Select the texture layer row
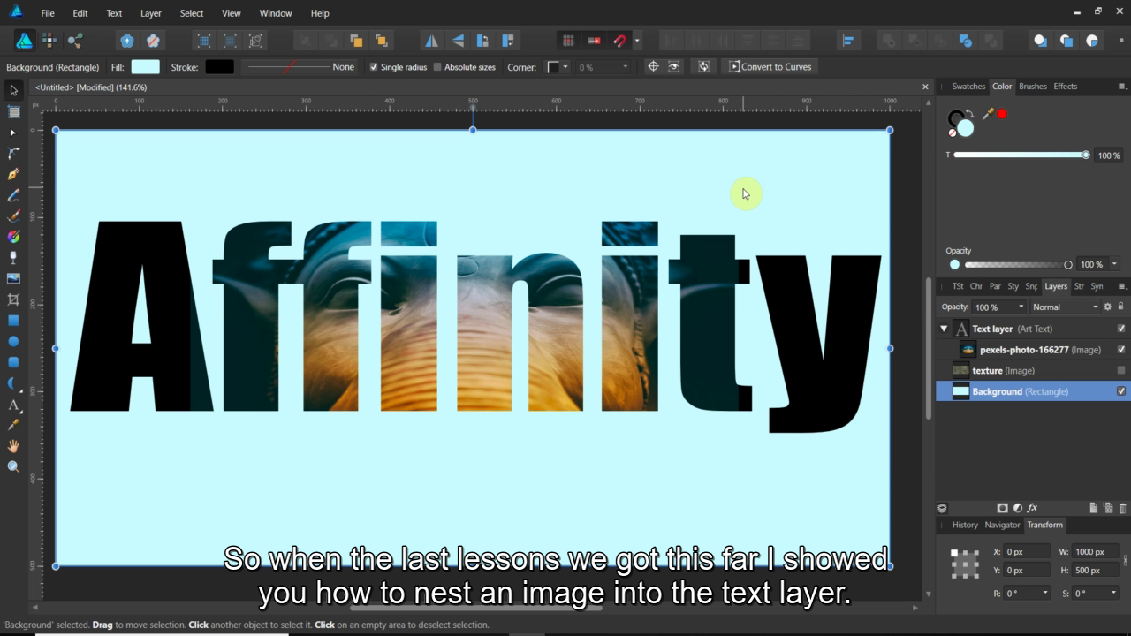The width and height of the screenshot is (1131, 636). (1032, 371)
